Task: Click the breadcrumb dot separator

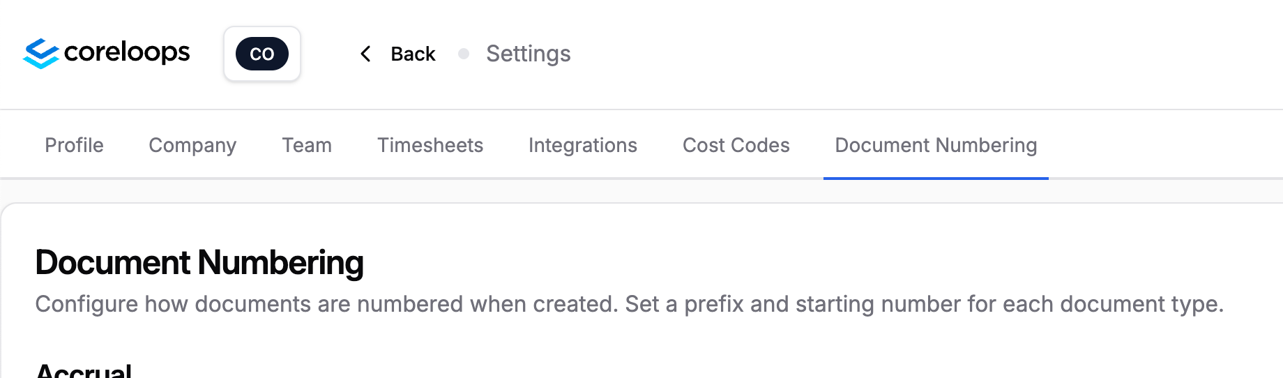Action: tap(464, 54)
